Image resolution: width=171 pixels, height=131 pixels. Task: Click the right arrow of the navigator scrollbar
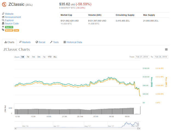pos(139,129)
